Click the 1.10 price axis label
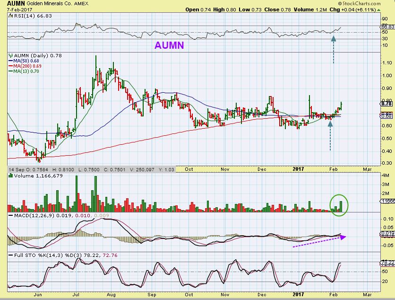 click(x=386, y=63)
